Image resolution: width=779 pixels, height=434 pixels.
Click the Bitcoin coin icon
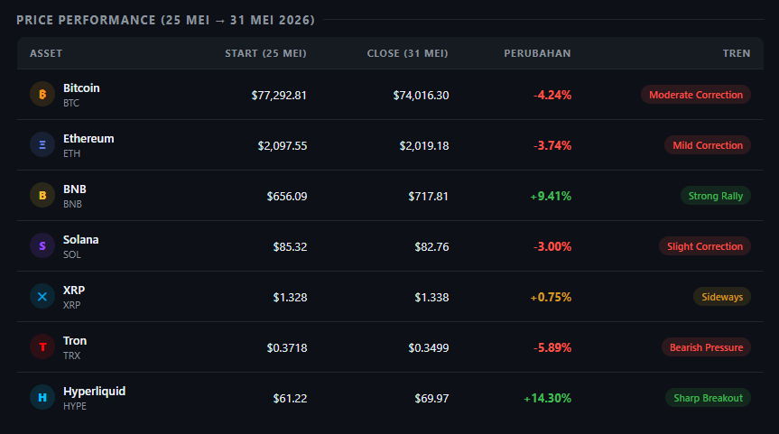(42, 95)
